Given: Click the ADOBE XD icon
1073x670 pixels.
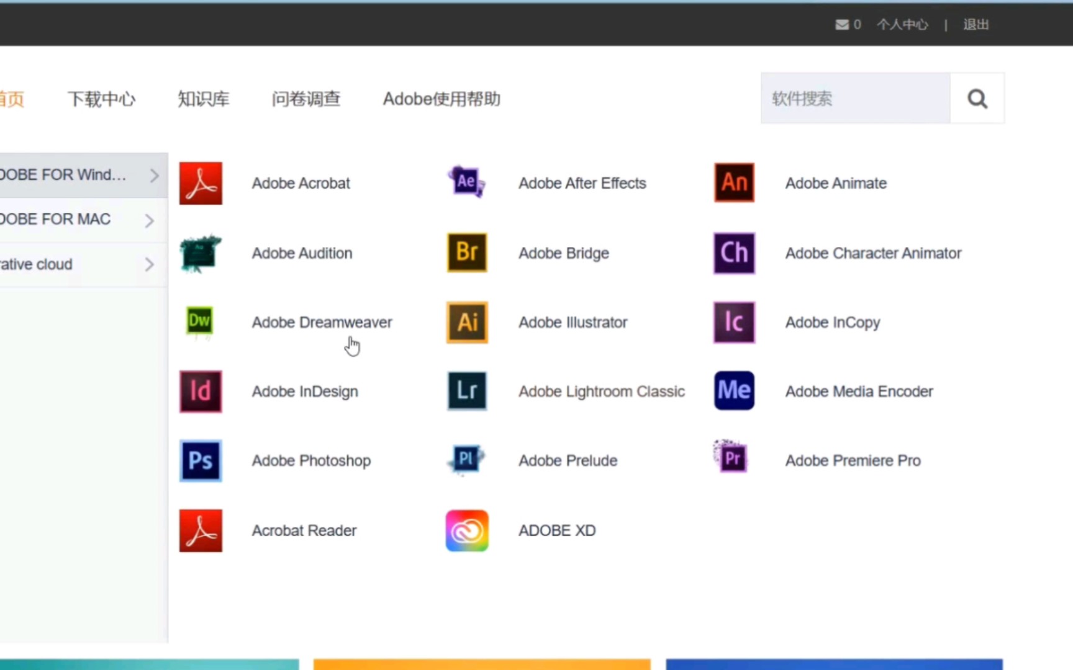Looking at the screenshot, I should pos(466,530).
